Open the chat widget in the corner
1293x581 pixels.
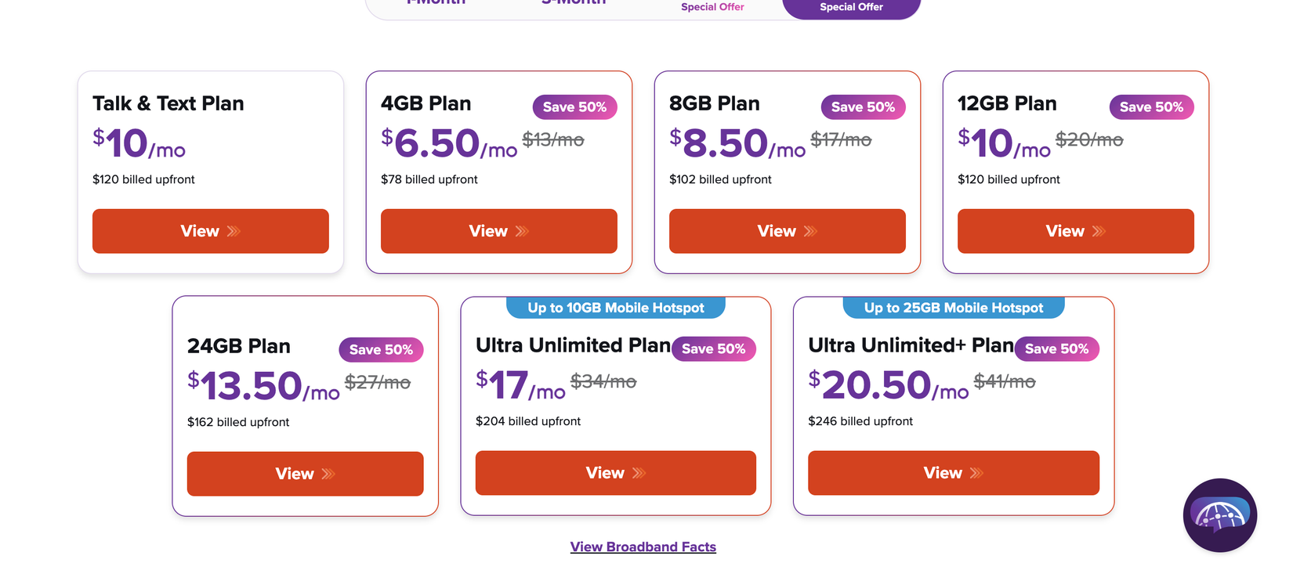(1220, 516)
